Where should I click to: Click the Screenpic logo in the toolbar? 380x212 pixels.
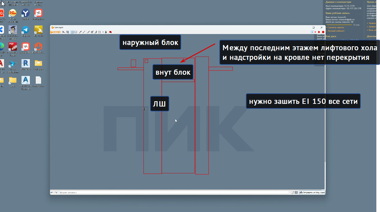pyautogui.click(x=56, y=32)
